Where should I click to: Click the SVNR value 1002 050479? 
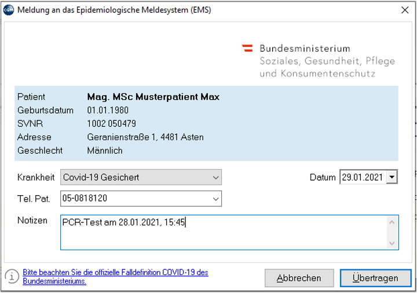pos(111,124)
